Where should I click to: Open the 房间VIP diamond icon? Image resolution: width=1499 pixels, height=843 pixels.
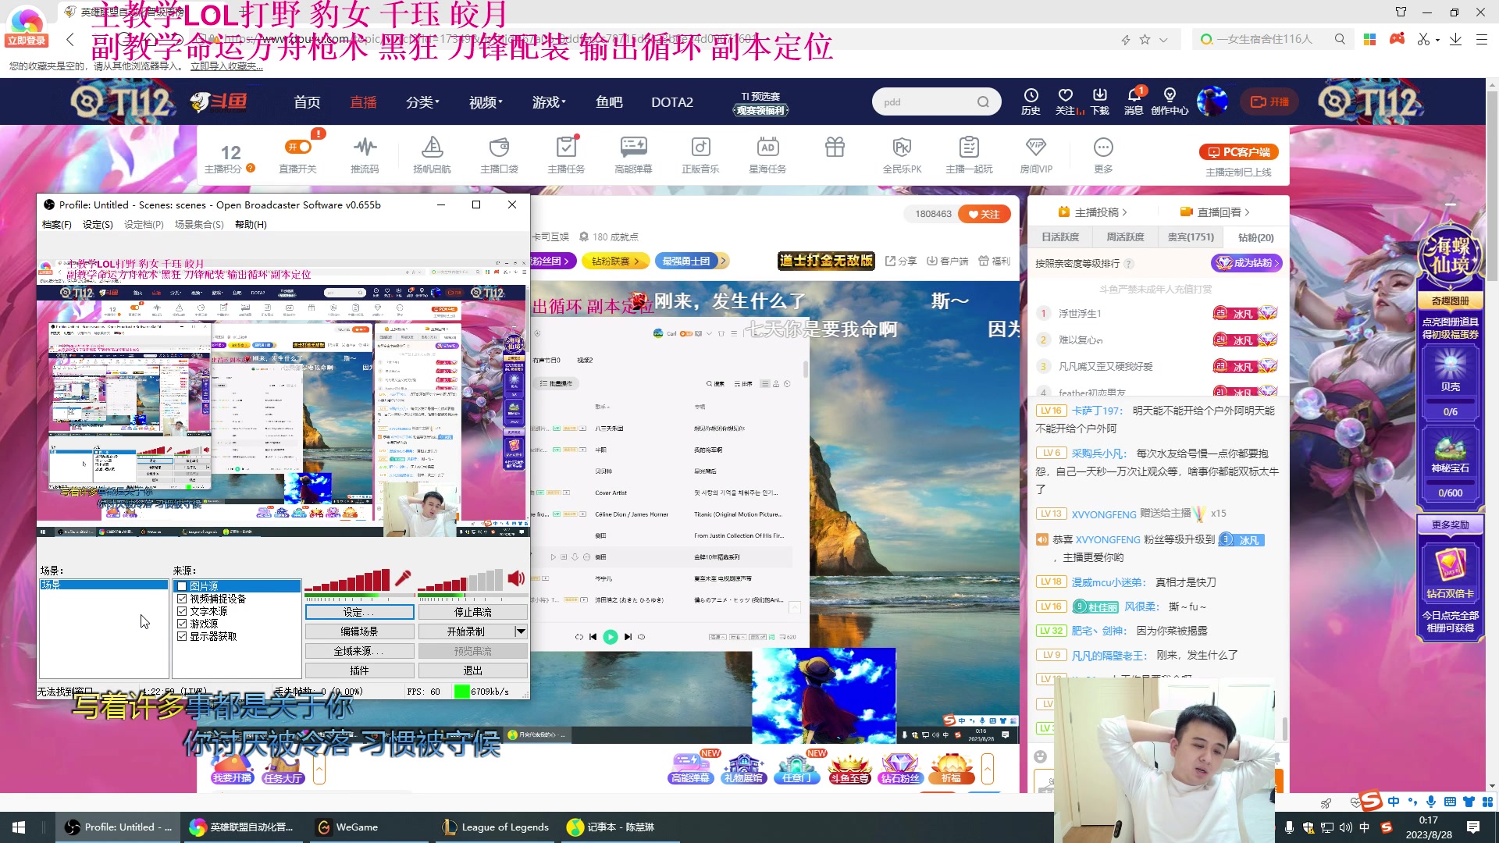coord(1036,154)
